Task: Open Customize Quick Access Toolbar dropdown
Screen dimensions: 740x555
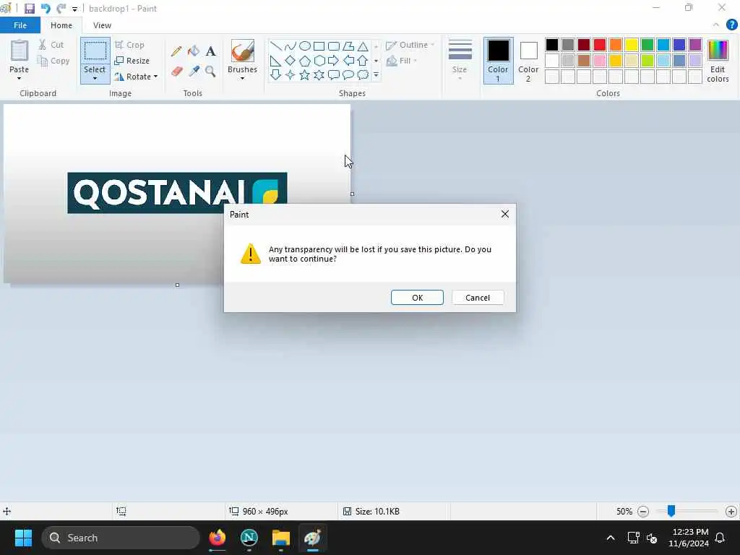Action: 74,9
